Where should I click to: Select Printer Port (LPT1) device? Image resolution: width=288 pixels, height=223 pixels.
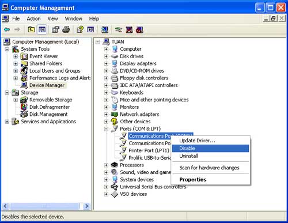[149, 150]
